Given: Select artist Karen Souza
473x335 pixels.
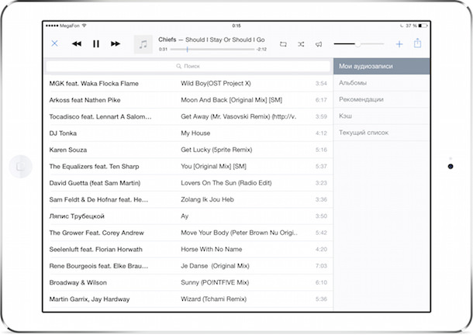Looking at the screenshot, I should tap(68, 150).
